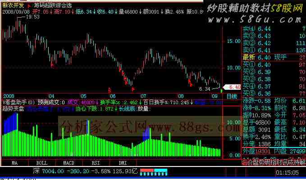Click 趋势变盘 sub-indicator label

pos(13,109)
